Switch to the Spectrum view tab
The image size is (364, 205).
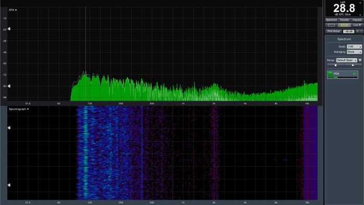331,20
